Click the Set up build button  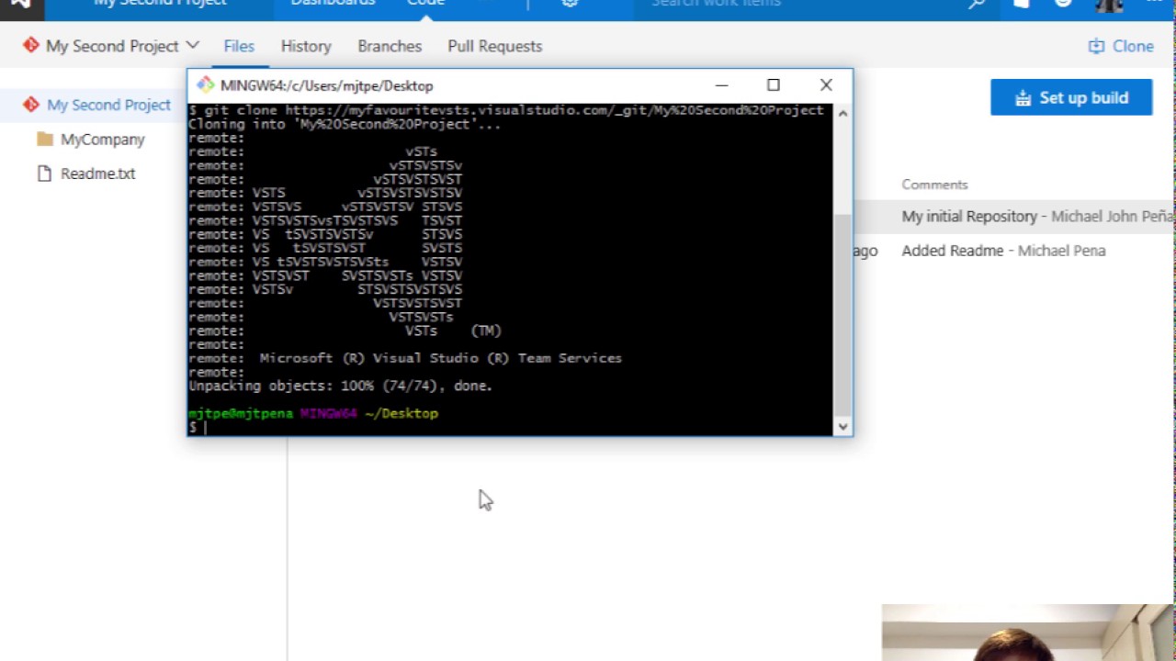pos(1071,97)
